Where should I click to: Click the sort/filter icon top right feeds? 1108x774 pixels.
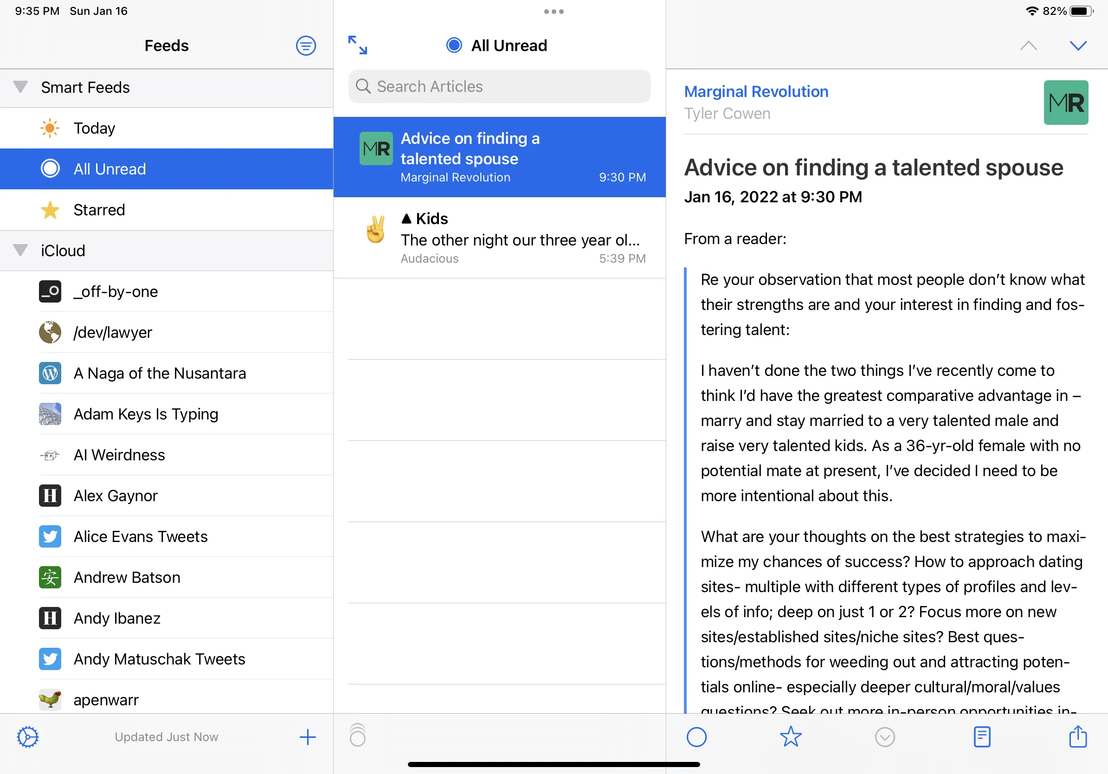tap(306, 45)
